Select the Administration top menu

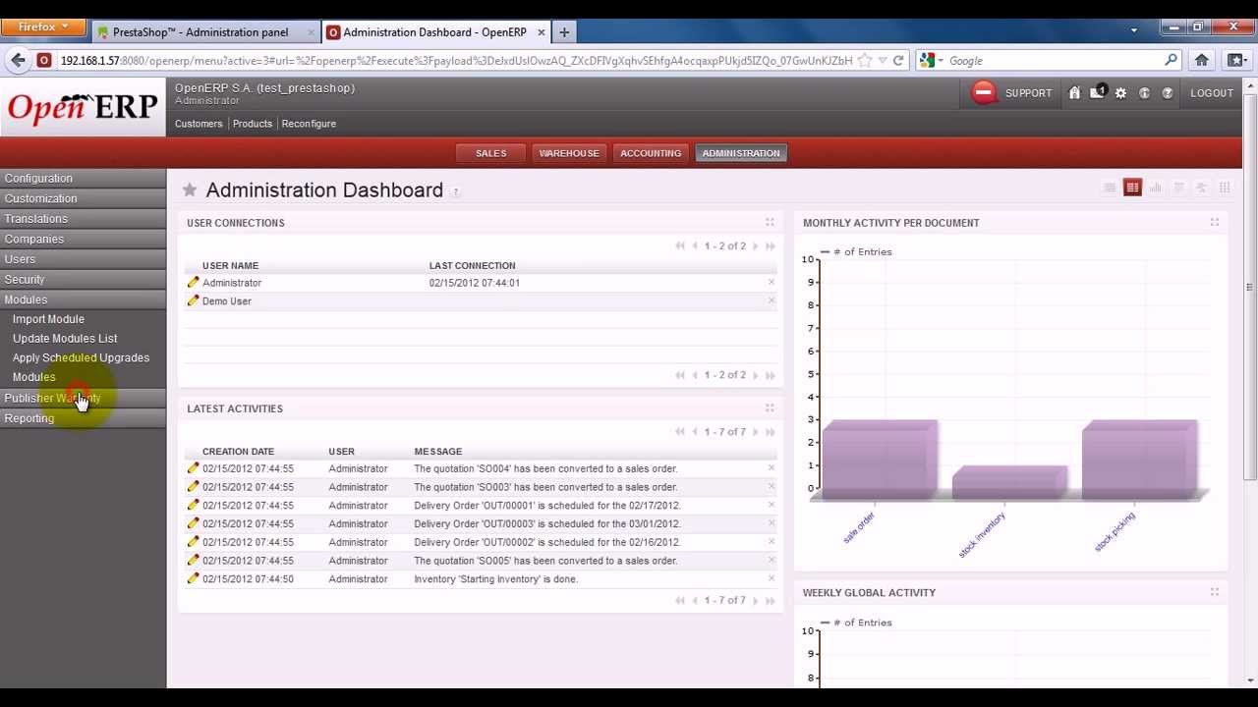pyautogui.click(x=741, y=153)
